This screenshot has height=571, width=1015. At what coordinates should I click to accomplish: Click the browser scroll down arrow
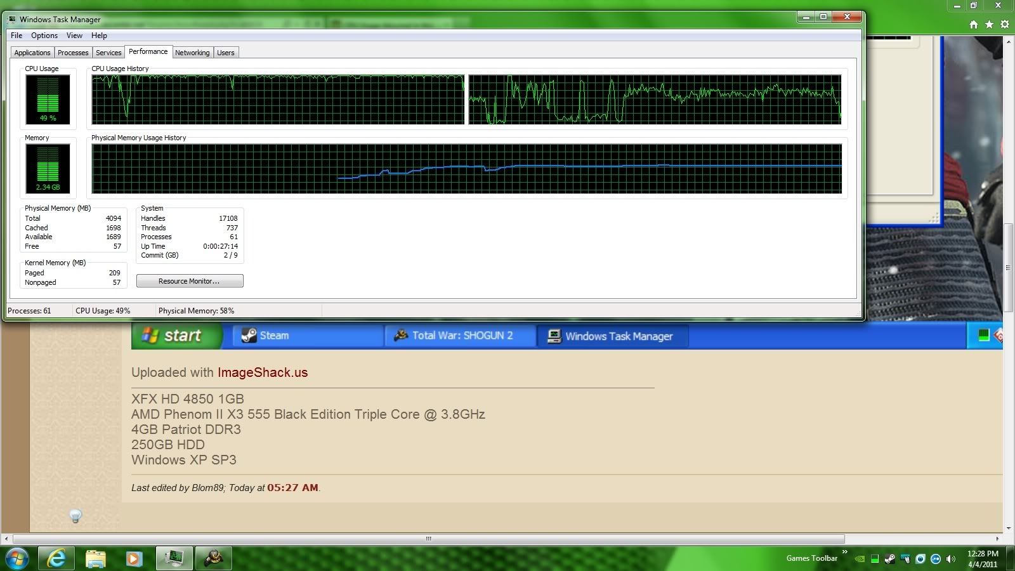(x=1009, y=528)
